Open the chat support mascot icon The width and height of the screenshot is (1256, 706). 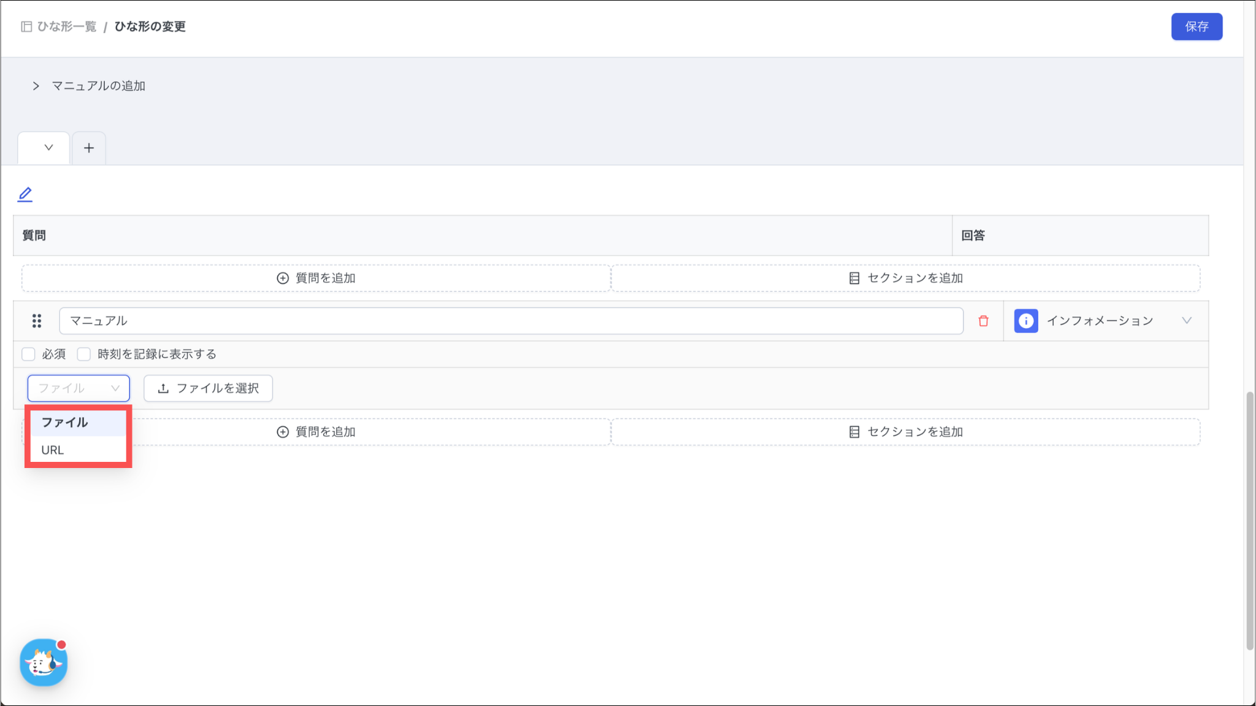coord(44,662)
